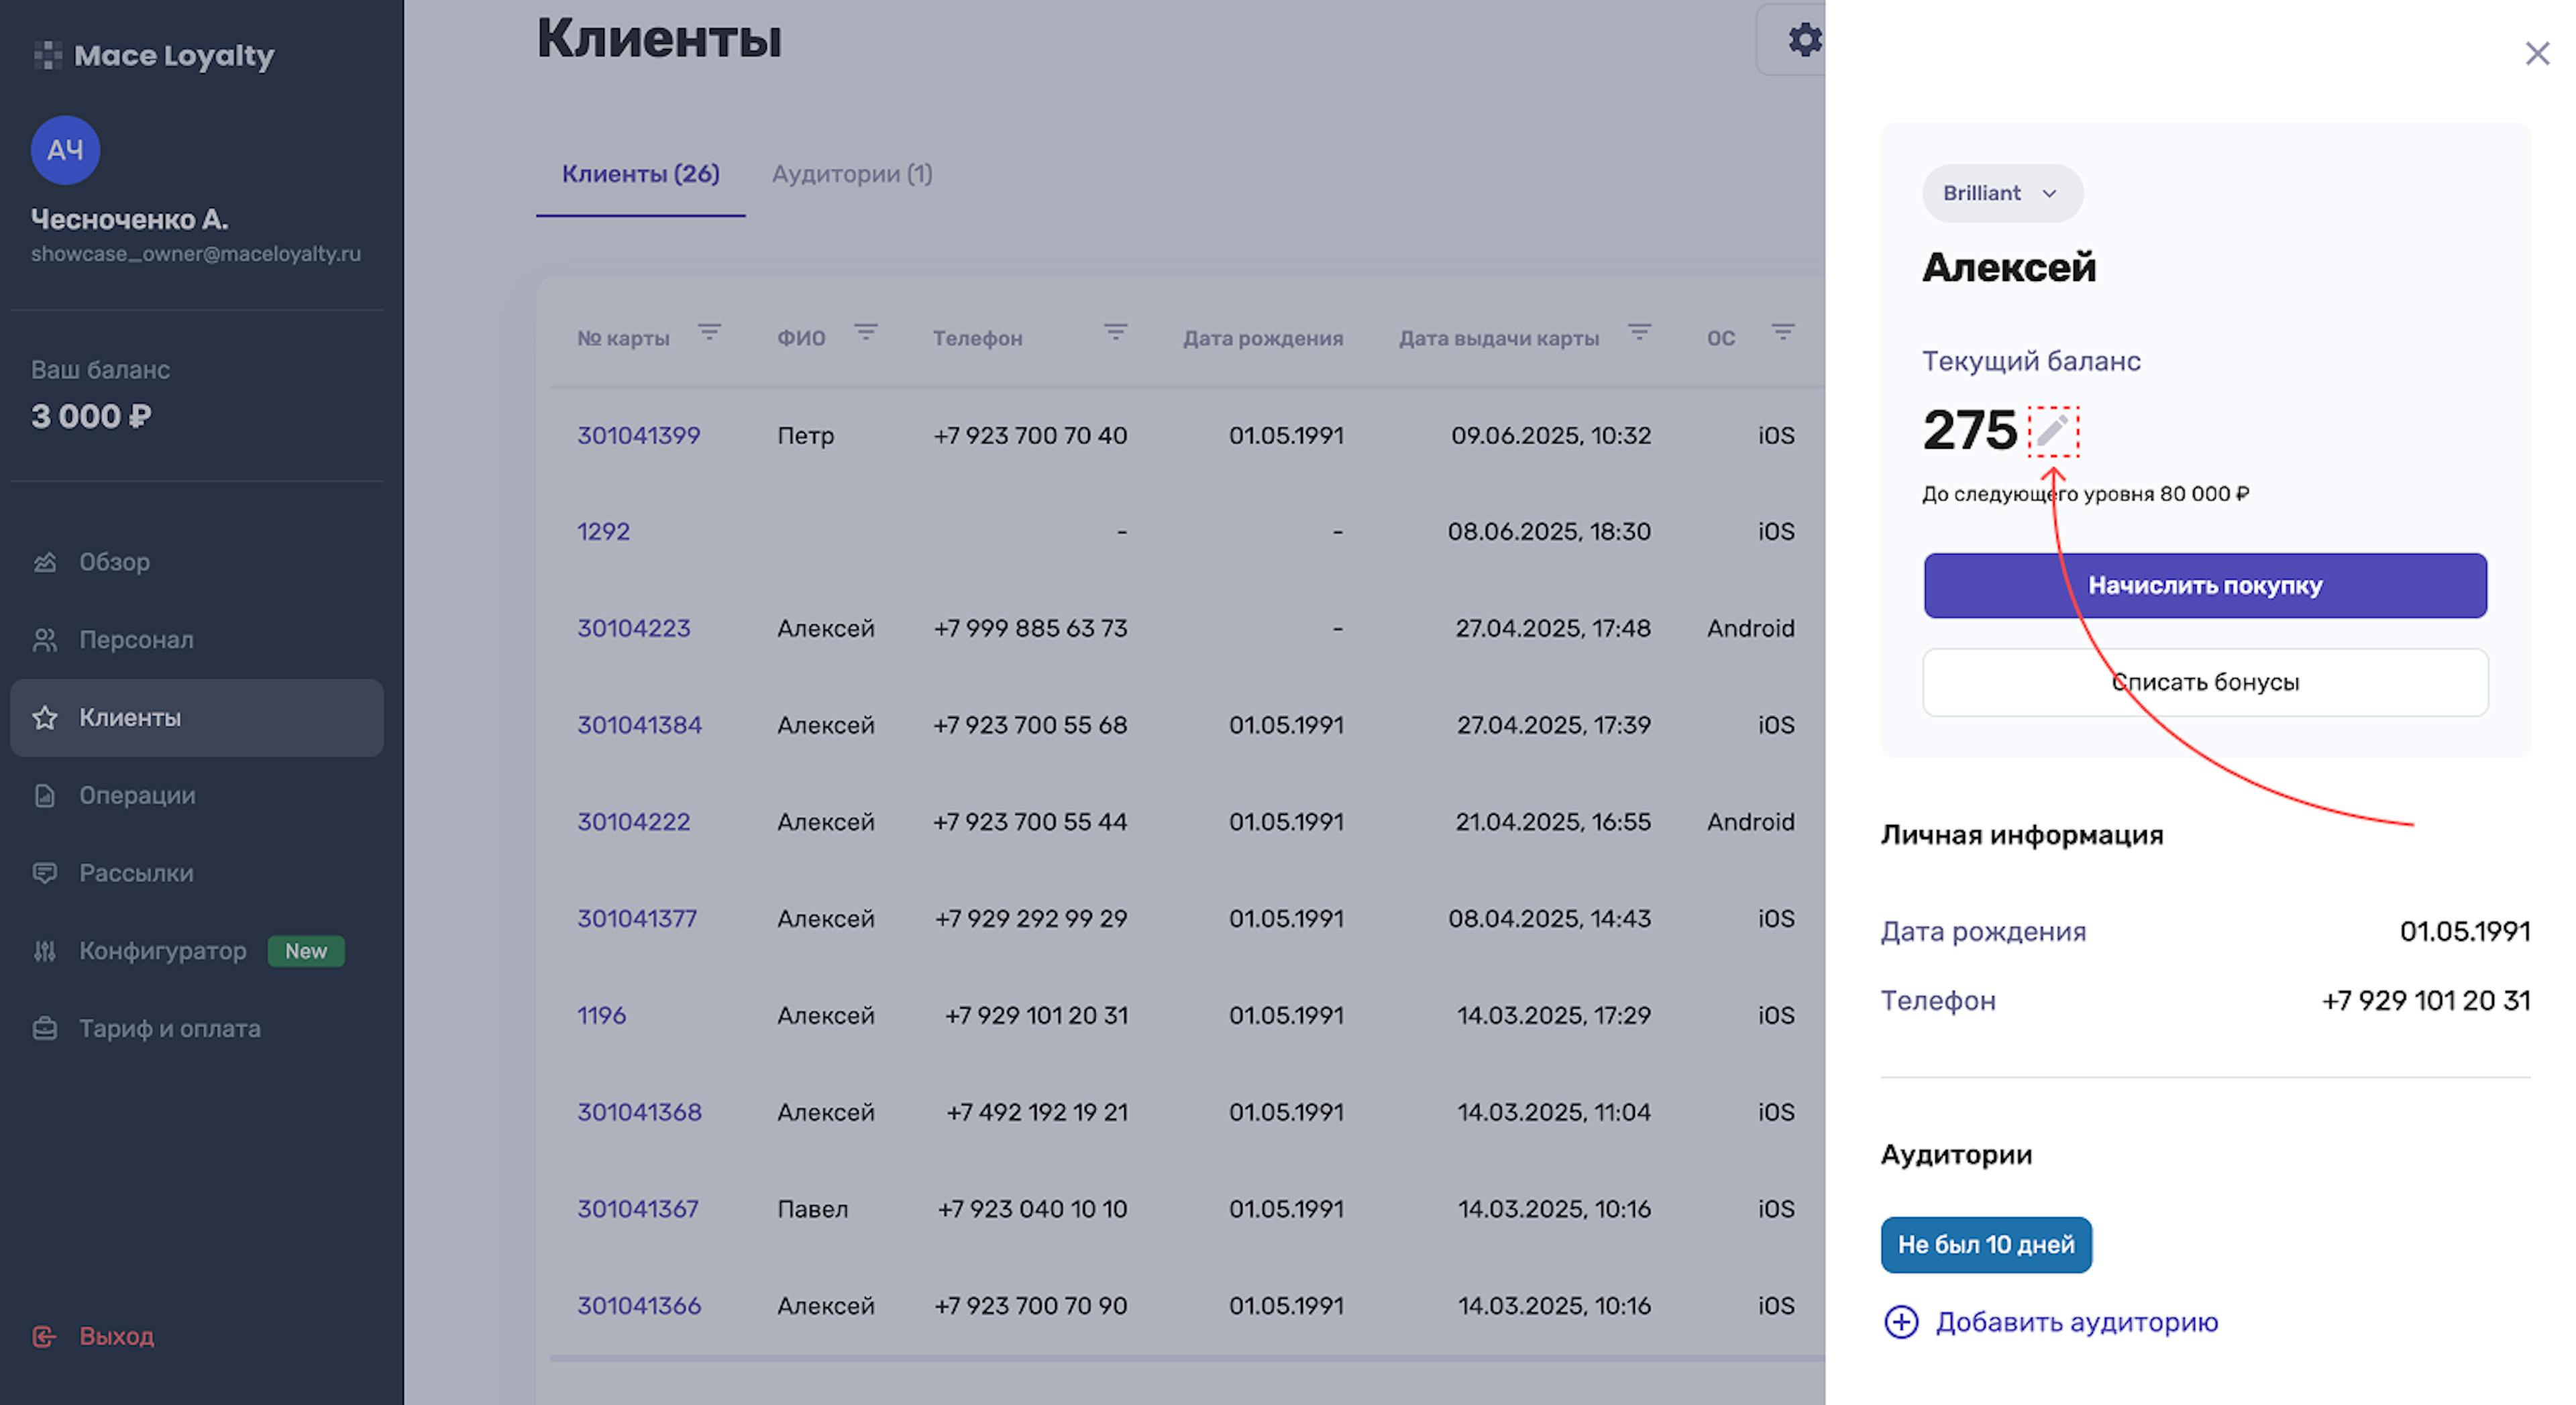
Task: Click the Выход logout icon
Action: click(45, 1337)
